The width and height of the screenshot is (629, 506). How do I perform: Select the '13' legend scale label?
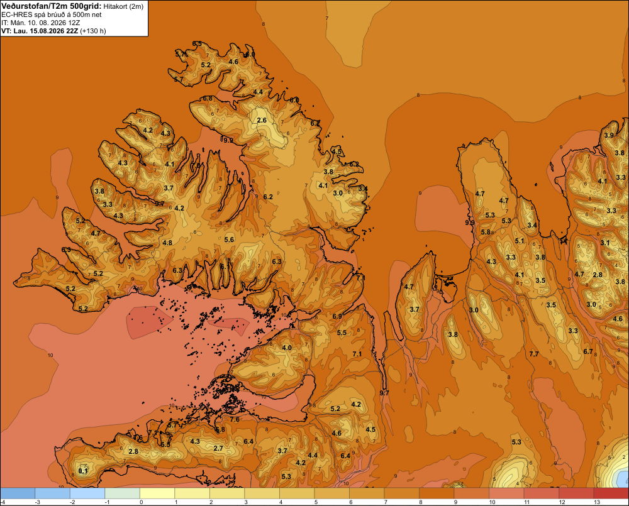596,502
